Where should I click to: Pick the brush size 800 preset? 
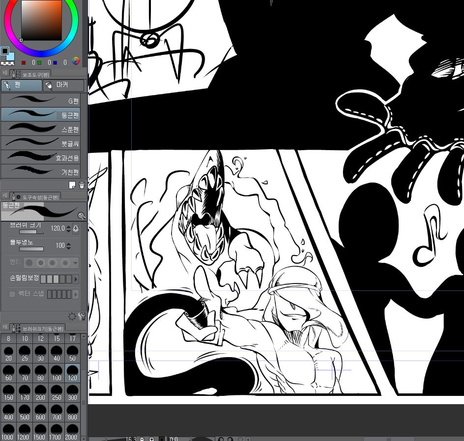73,413
